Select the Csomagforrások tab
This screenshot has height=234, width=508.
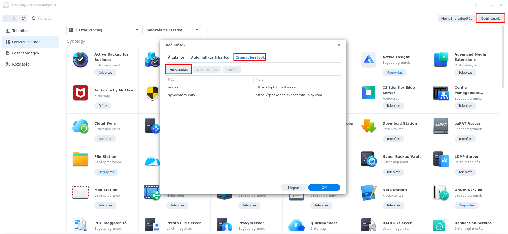click(x=250, y=57)
